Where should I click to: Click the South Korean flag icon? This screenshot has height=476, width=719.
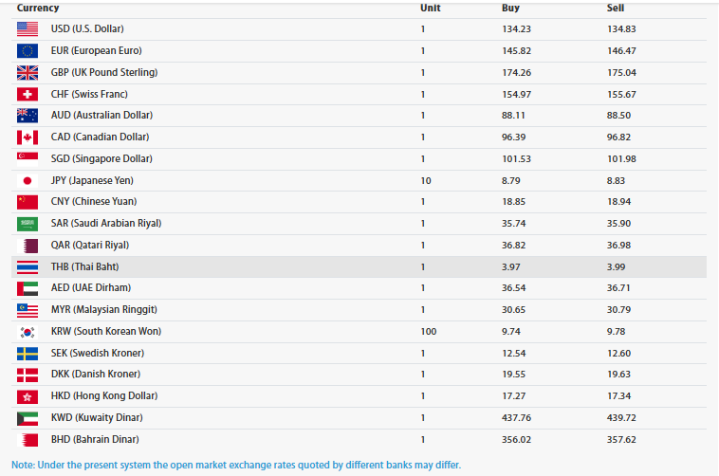click(28, 332)
